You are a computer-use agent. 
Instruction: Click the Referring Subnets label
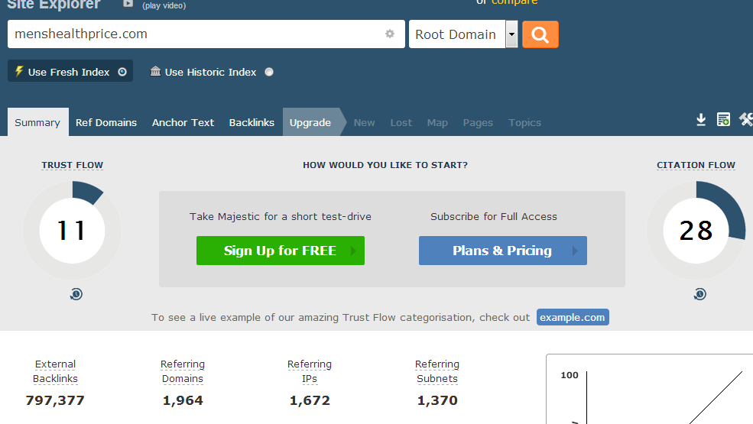(x=437, y=371)
